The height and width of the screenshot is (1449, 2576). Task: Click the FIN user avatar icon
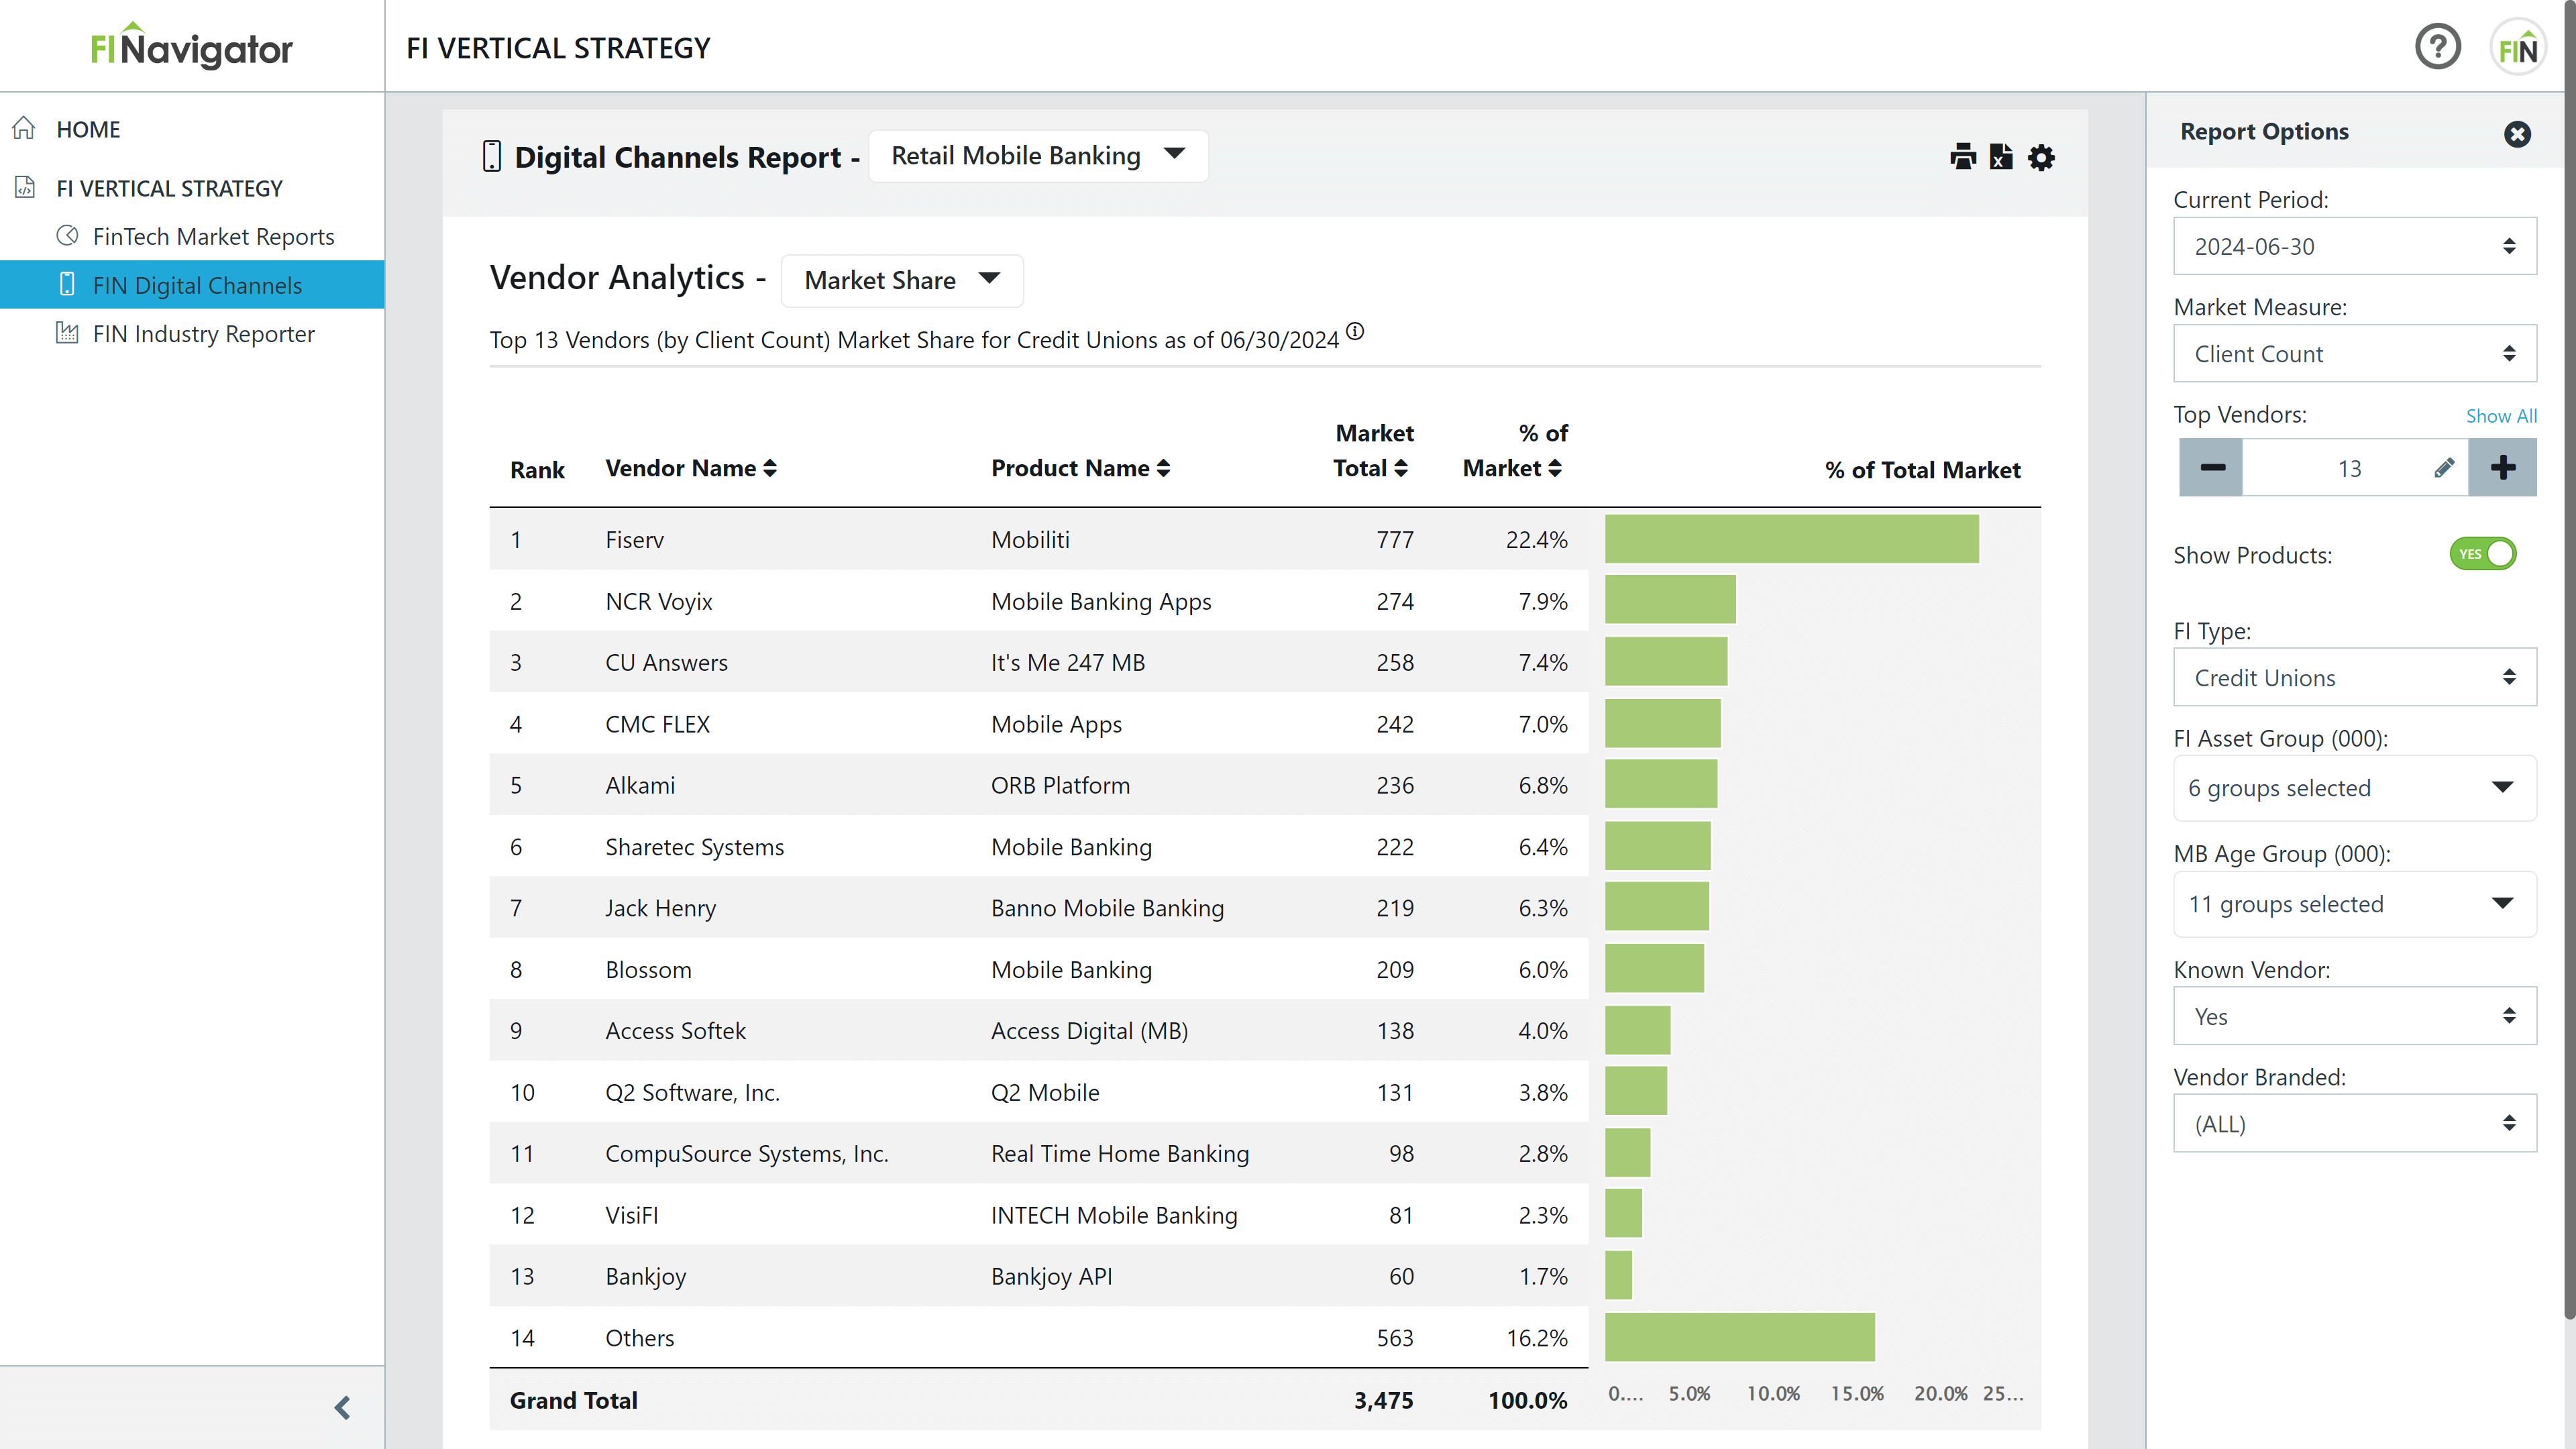pos(2517,47)
